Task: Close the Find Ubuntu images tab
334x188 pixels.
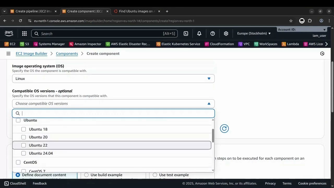Action: click(x=159, y=11)
